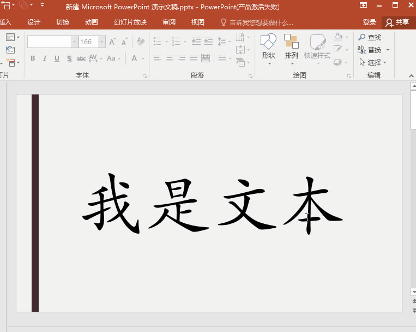
Task: Click the Find (查找) button
Action: pos(370,37)
